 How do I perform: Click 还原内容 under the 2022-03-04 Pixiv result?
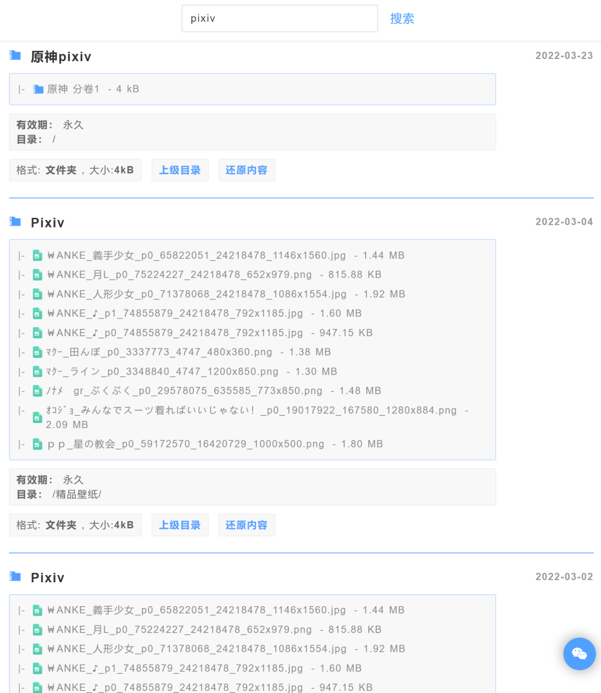[x=247, y=525]
